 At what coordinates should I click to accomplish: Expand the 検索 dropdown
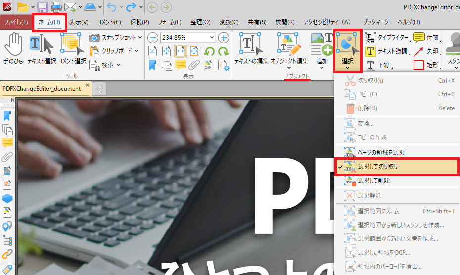pos(119,65)
